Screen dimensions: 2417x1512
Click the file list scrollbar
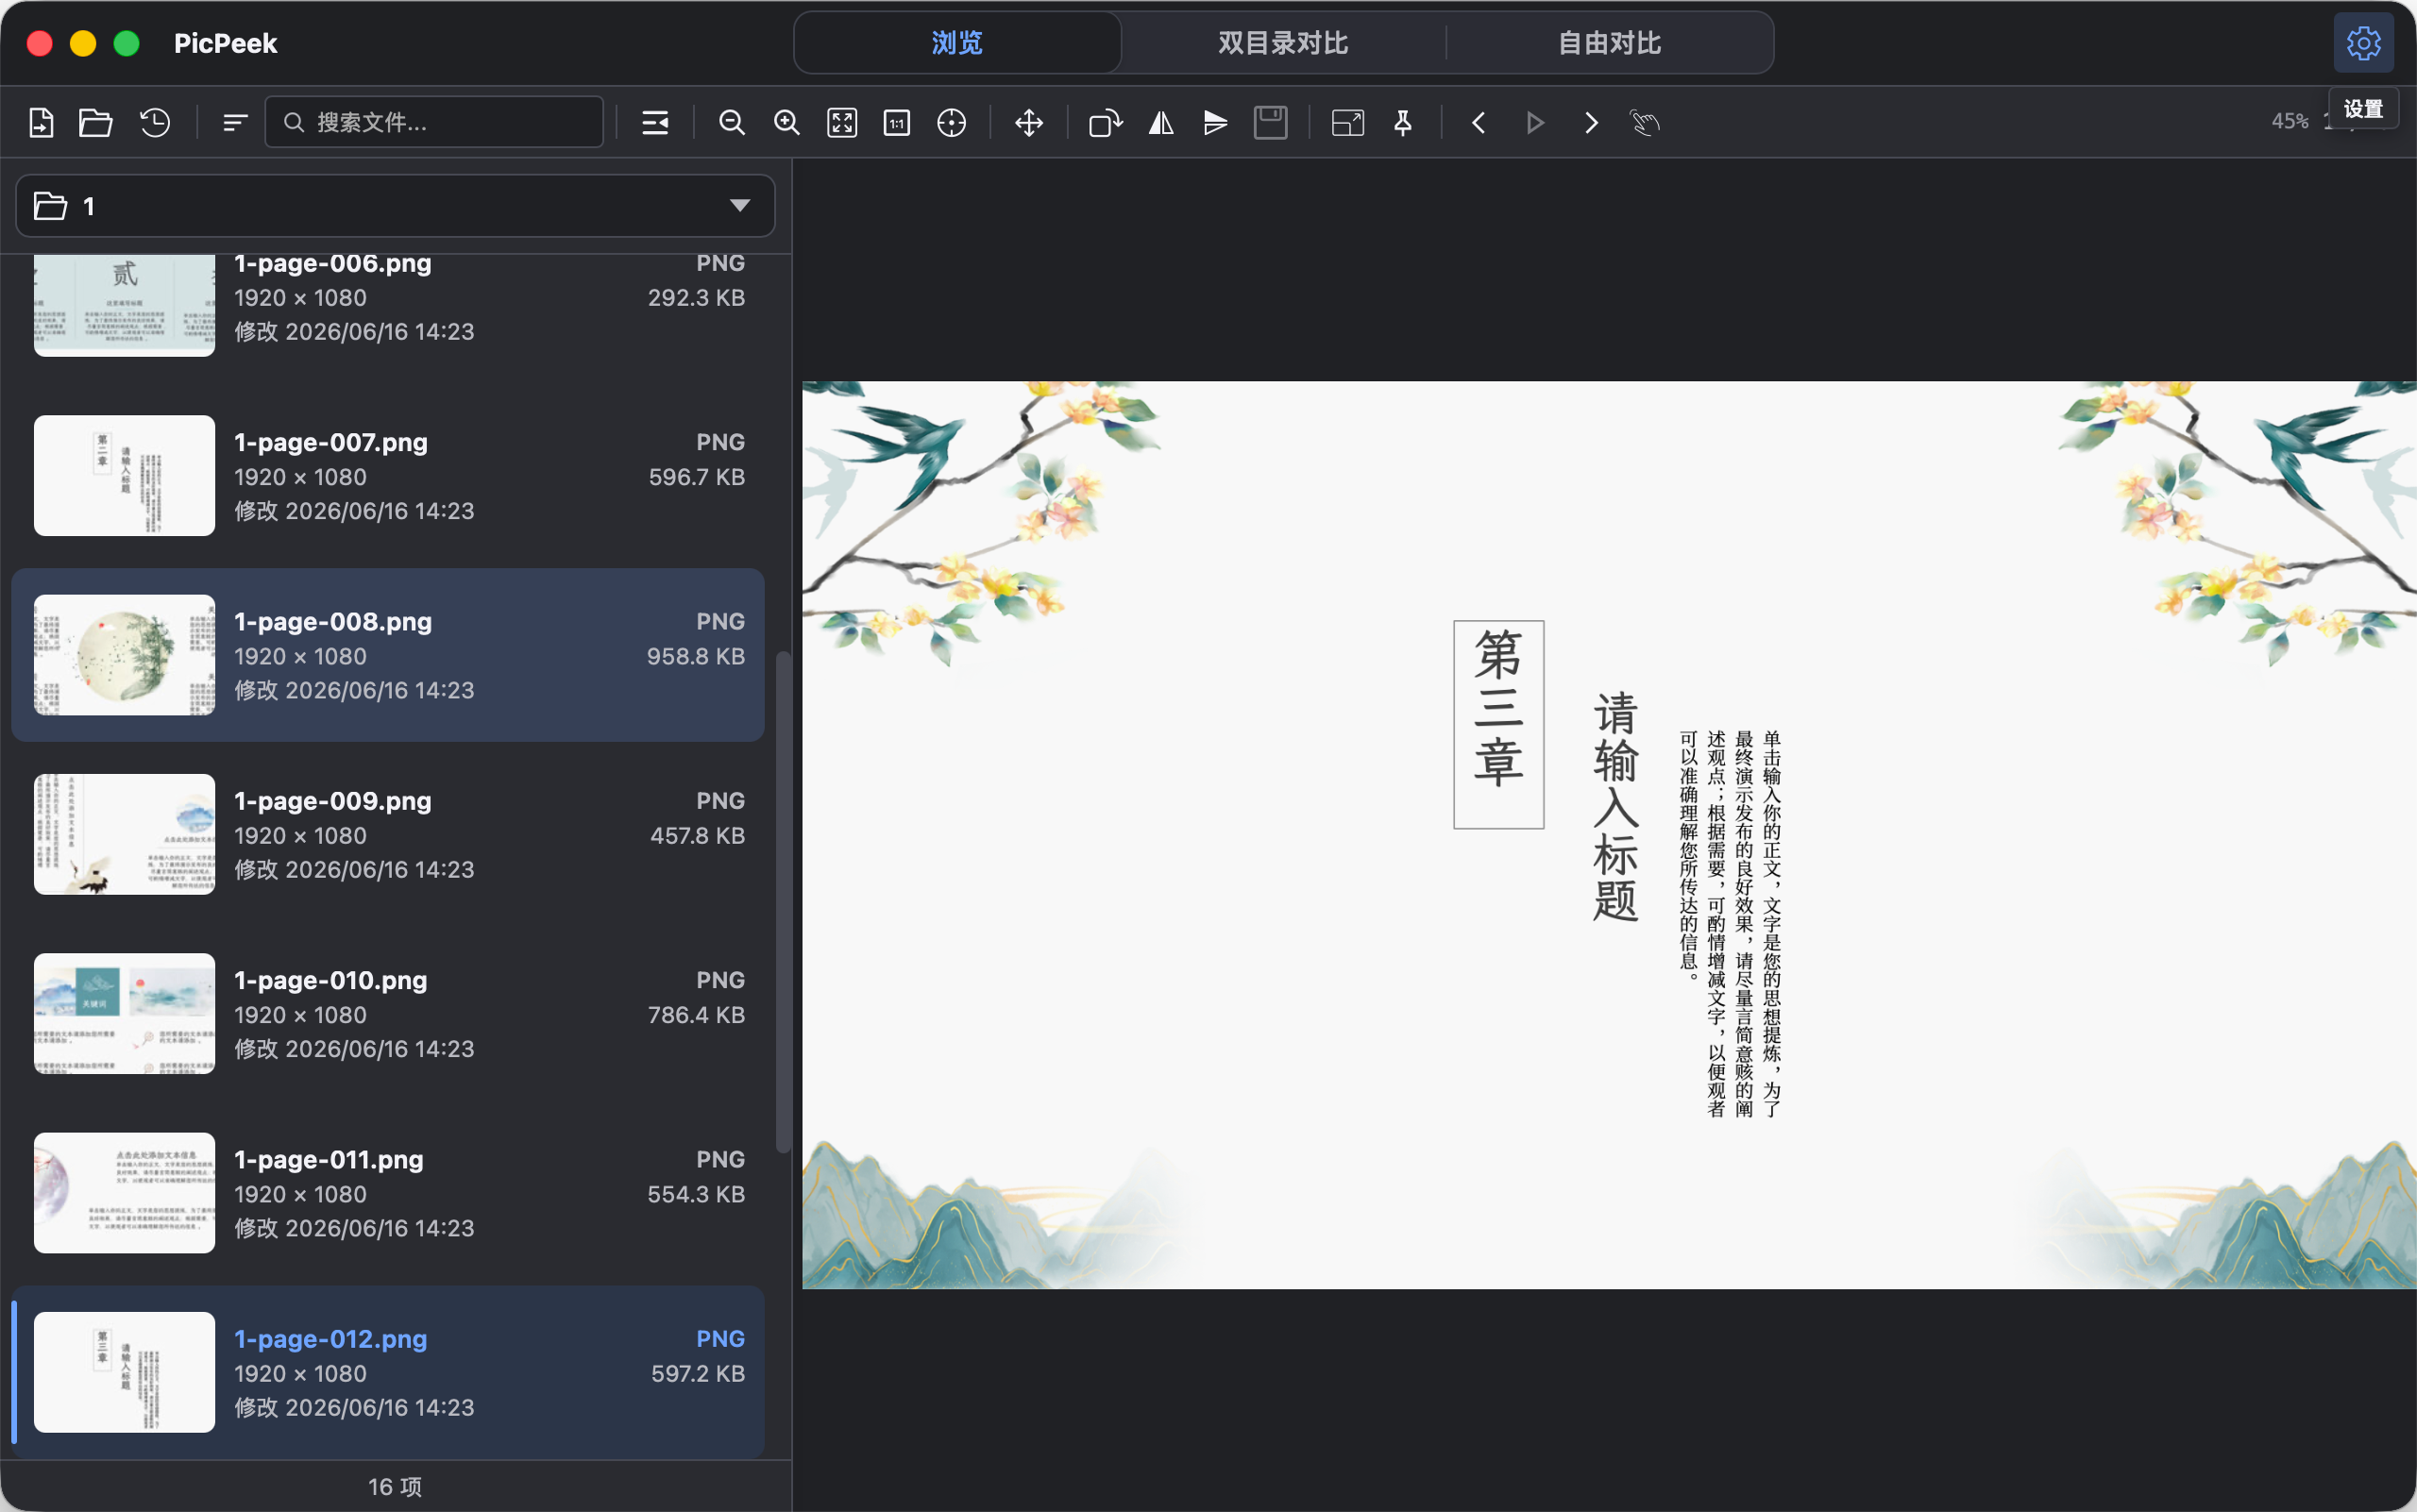[x=784, y=902]
